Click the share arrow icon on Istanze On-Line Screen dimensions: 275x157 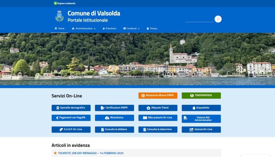click(191, 129)
